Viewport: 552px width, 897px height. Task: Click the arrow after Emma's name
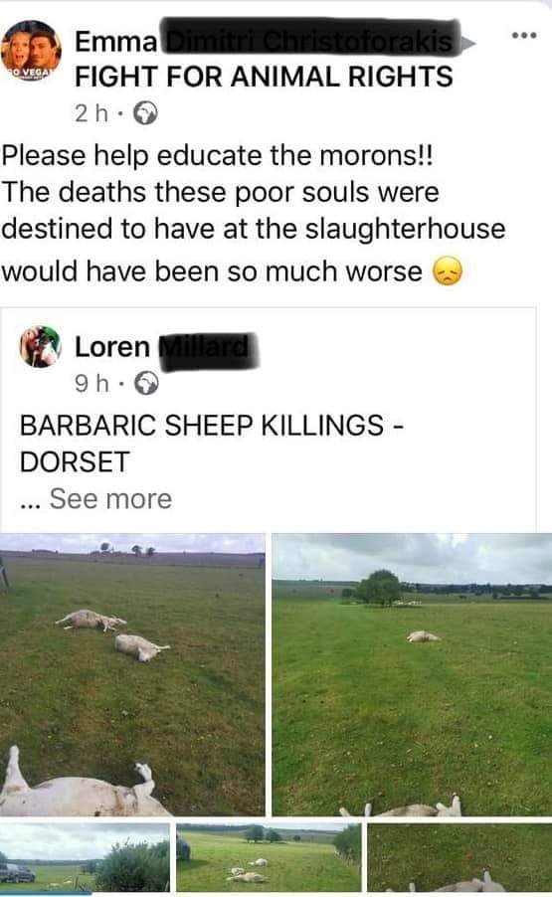click(467, 43)
